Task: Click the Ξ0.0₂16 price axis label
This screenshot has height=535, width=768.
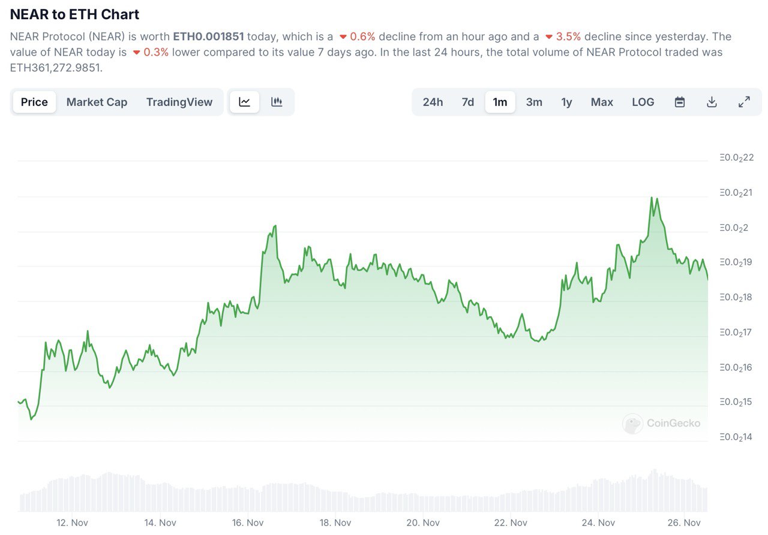Action: [x=736, y=367]
